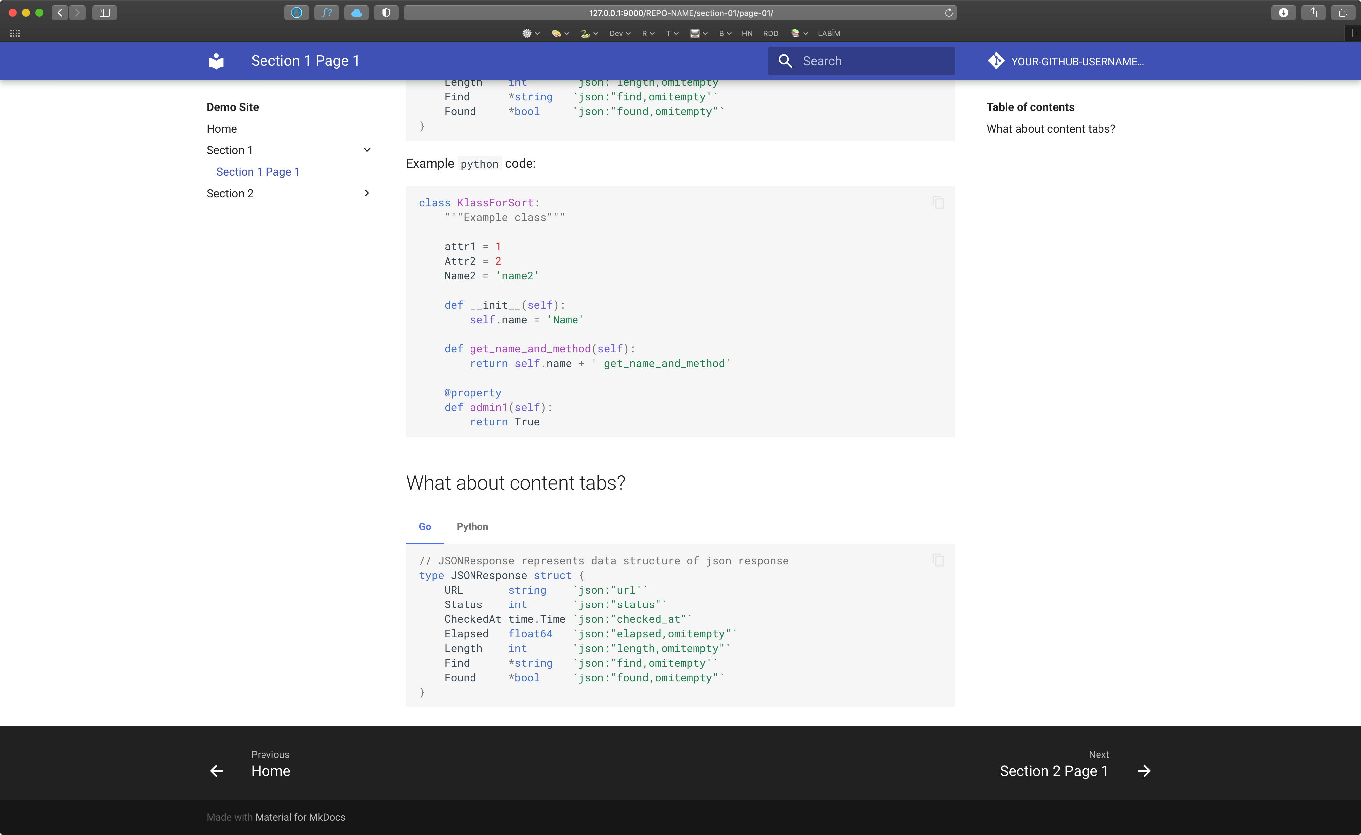
Task: Open the cloud extension icon
Action: 356,12
